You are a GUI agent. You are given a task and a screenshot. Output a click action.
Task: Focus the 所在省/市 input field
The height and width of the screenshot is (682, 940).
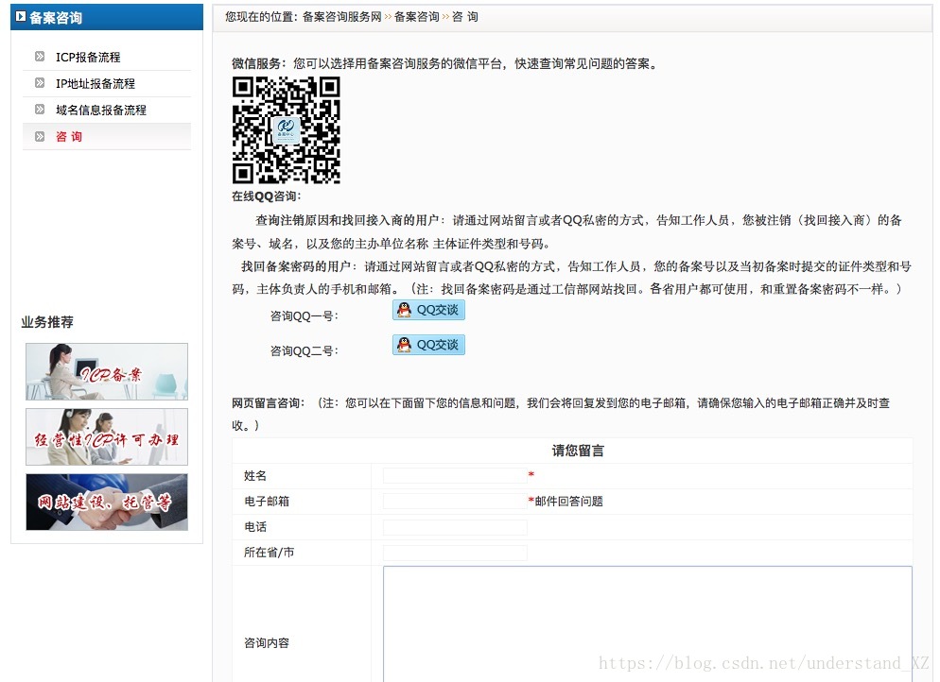pyautogui.click(x=455, y=553)
